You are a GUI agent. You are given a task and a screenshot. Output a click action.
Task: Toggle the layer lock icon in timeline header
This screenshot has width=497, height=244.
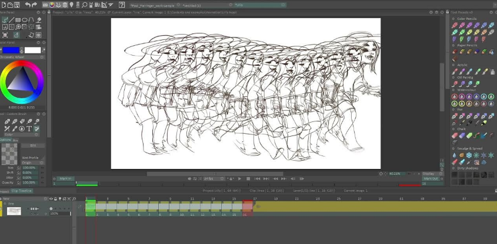coord(56,199)
